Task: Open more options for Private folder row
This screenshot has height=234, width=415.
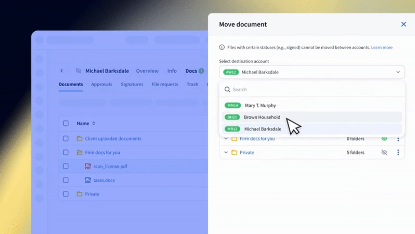Action: coord(398,153)
